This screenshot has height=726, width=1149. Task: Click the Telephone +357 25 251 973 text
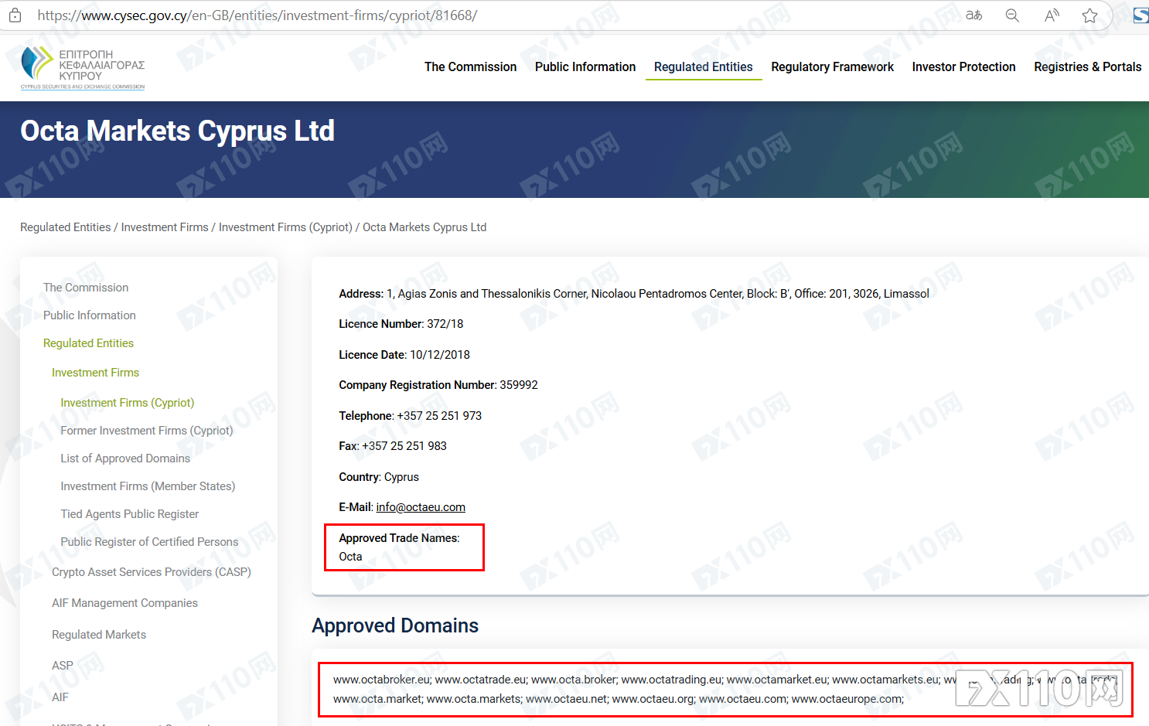411,416
